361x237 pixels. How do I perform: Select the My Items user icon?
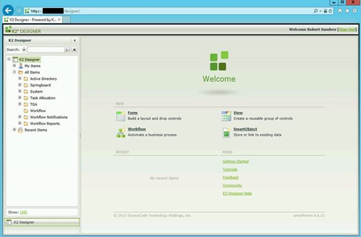coord(20,66)
